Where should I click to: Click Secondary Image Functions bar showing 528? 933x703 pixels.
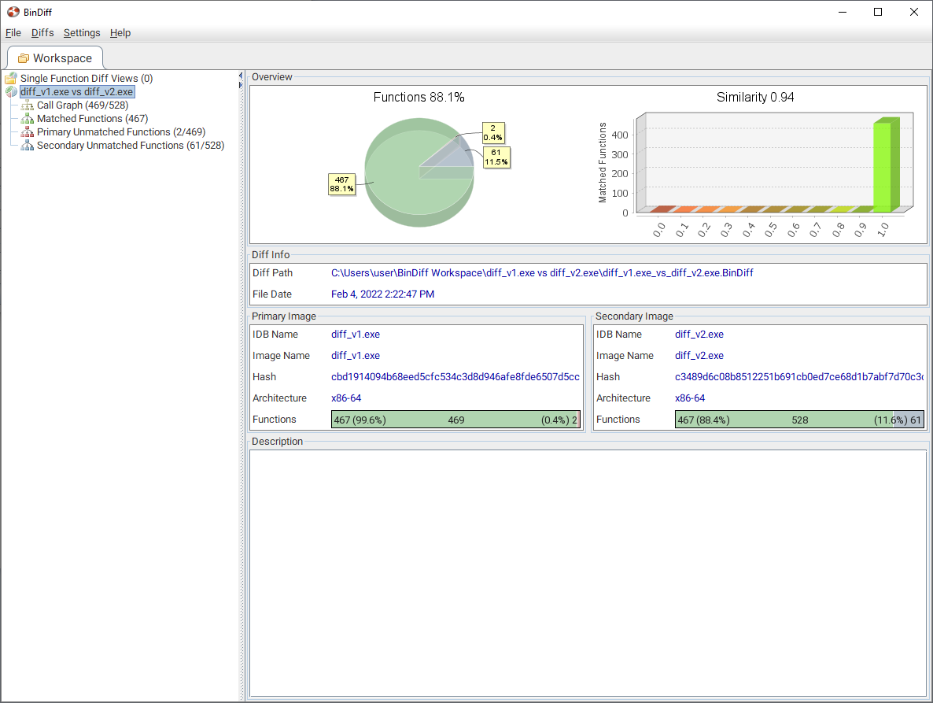800,420
